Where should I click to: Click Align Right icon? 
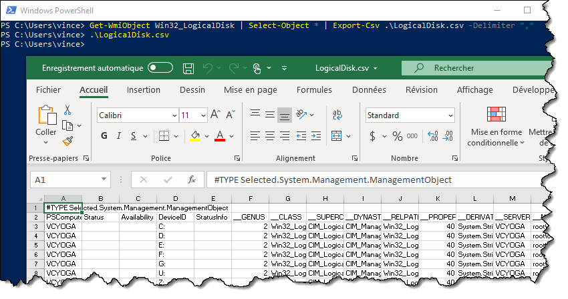point(285,136)
